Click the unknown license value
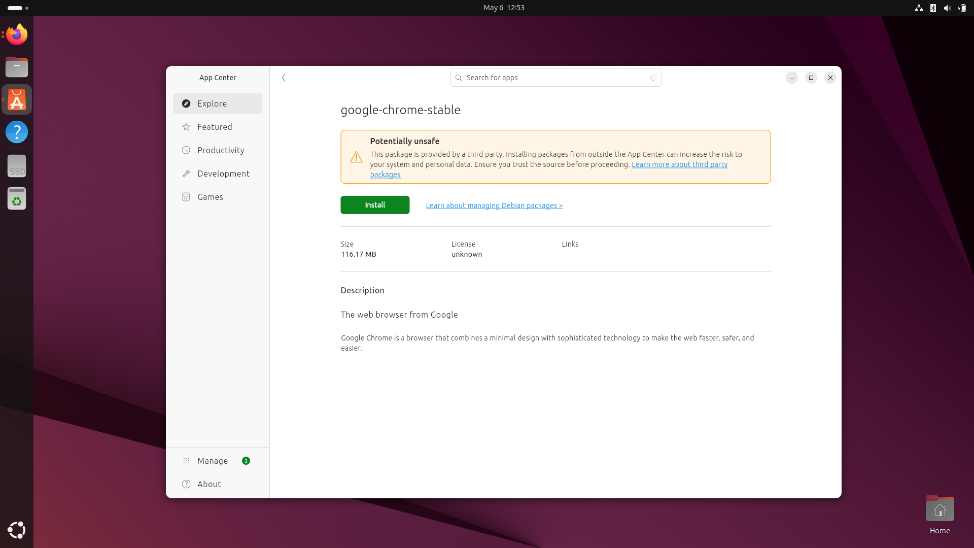Viewport: 974px width, 548px height. (467, 254)
